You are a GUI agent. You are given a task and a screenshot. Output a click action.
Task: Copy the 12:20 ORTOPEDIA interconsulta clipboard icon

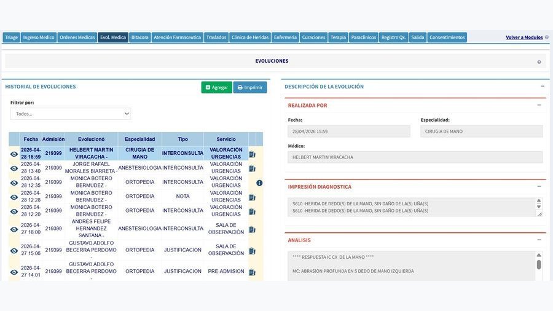[252, 211]
